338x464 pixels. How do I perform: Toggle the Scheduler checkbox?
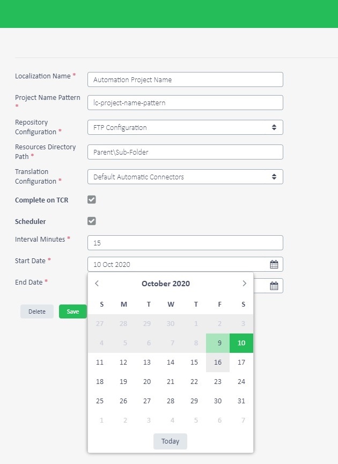pyautogui.click(x=92, y=221)
